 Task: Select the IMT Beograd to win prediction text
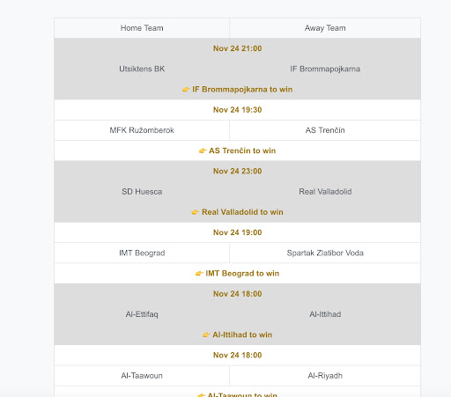pos(242,274)
